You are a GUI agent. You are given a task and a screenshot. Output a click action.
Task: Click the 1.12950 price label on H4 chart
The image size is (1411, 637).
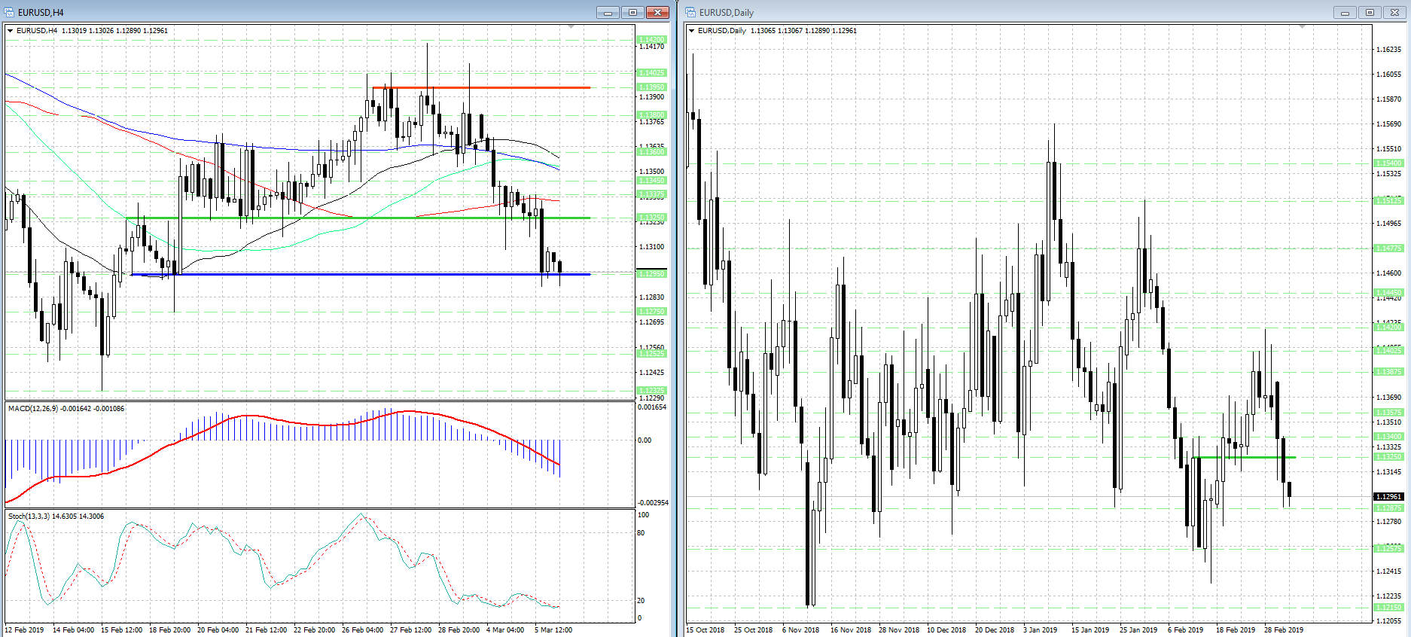(651, 274)
